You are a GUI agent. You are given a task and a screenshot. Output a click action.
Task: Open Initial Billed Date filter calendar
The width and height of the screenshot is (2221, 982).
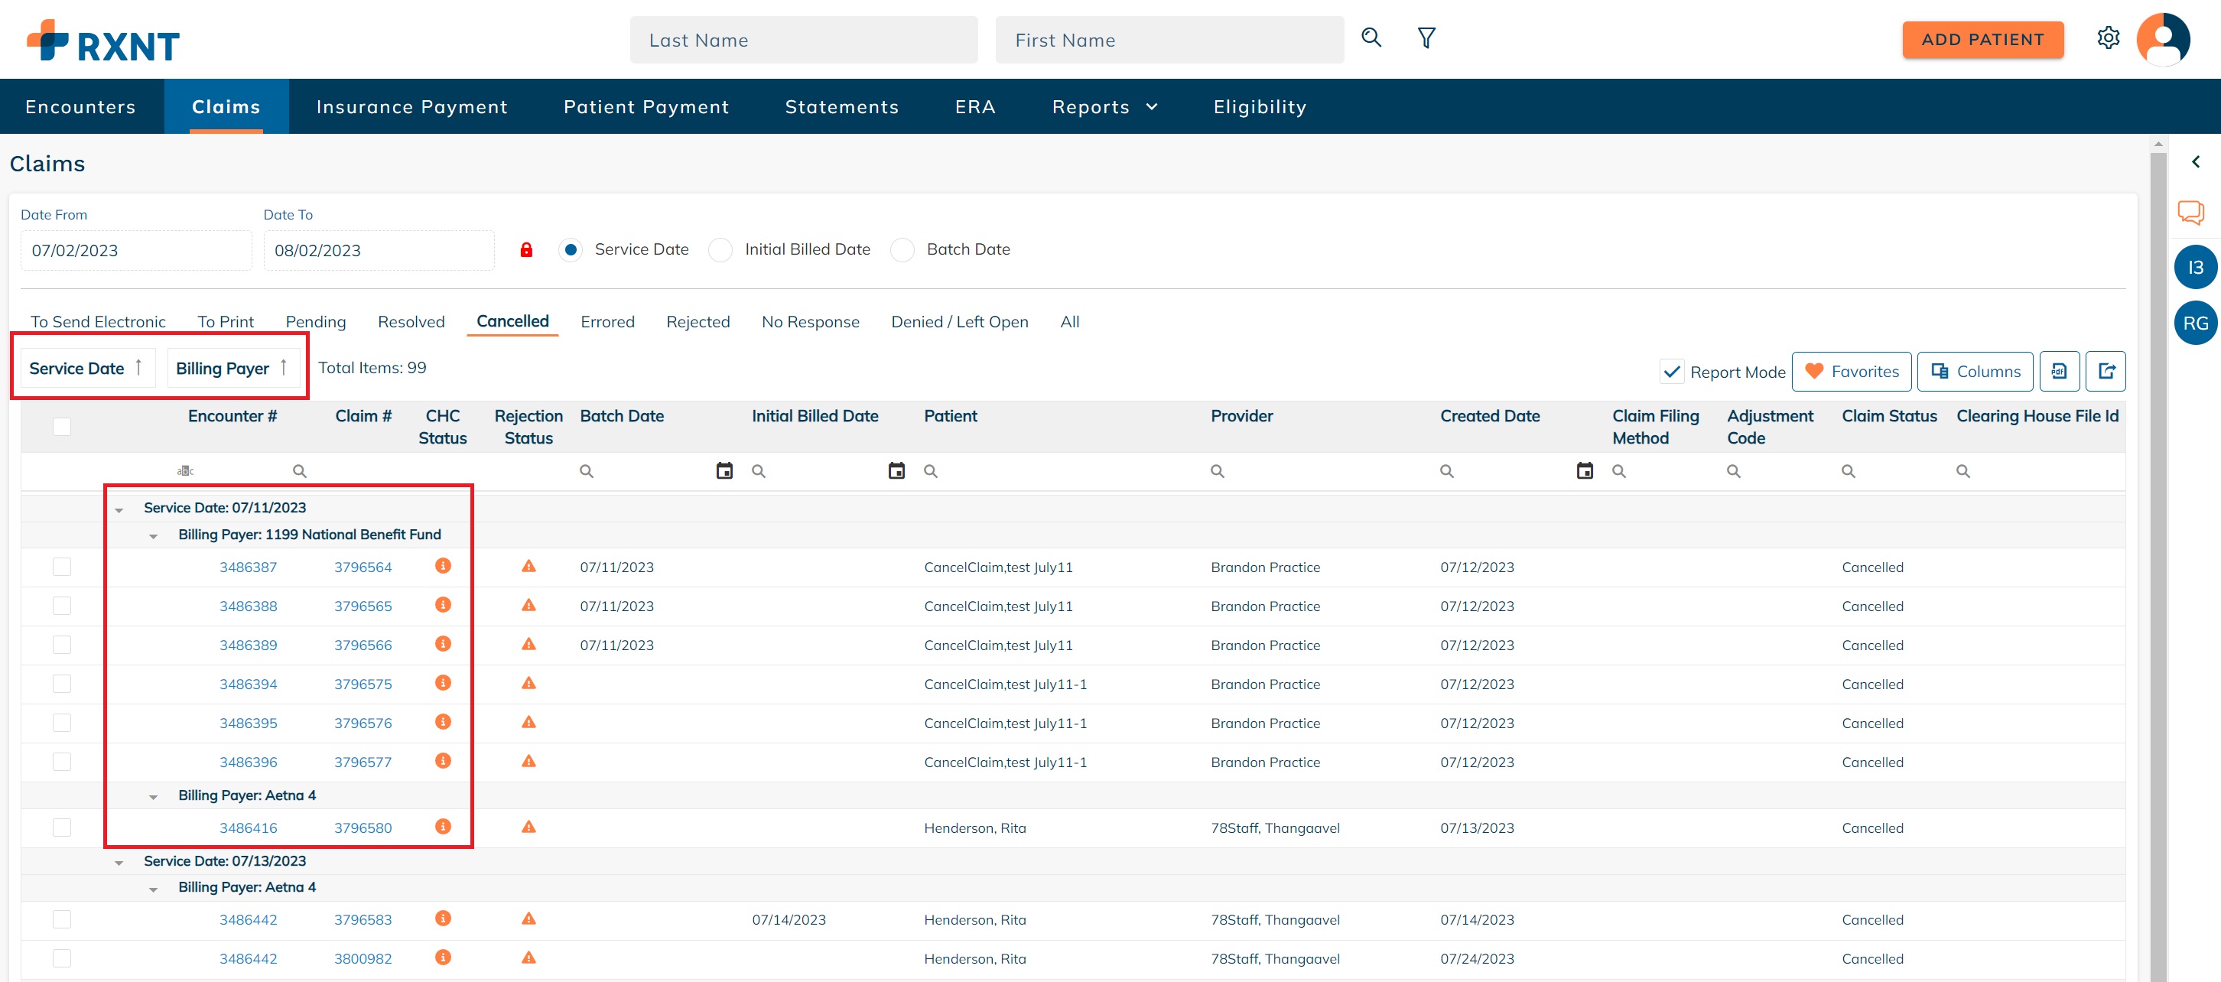pos(896,471)
